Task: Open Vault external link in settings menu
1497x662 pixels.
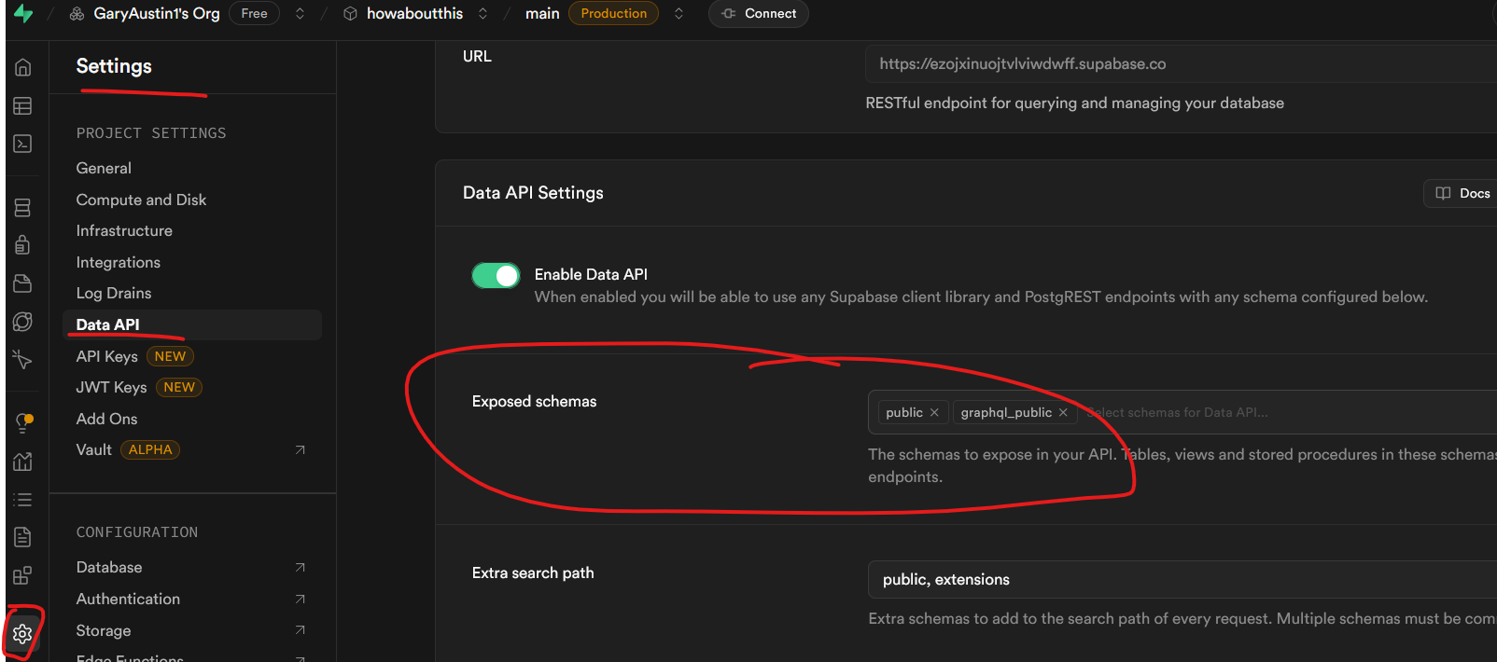Action: 300,449
